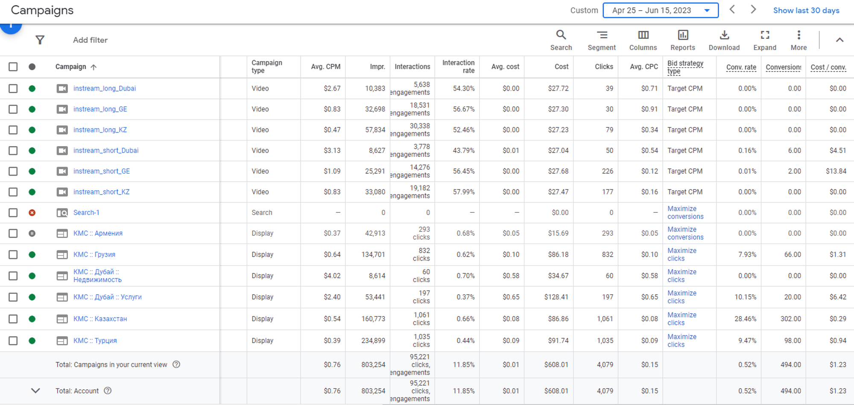Click the Add filter field

click(x=90, y=40)
